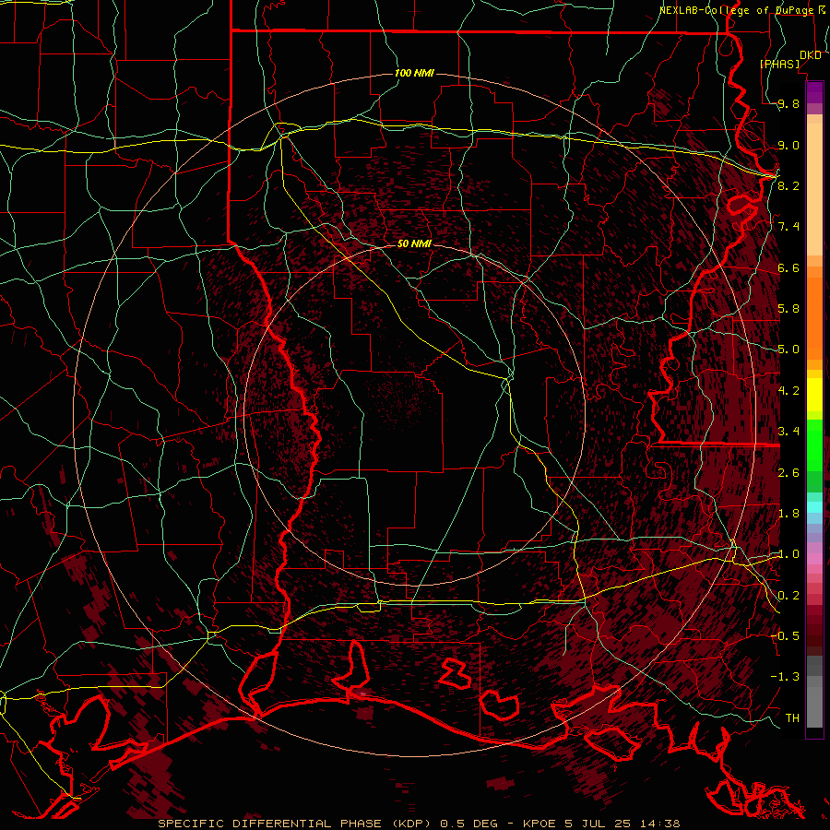The width and height of the screenshot is (830, 830).
Task: Click the 6.6 scale value
Action: pos(788,267)
